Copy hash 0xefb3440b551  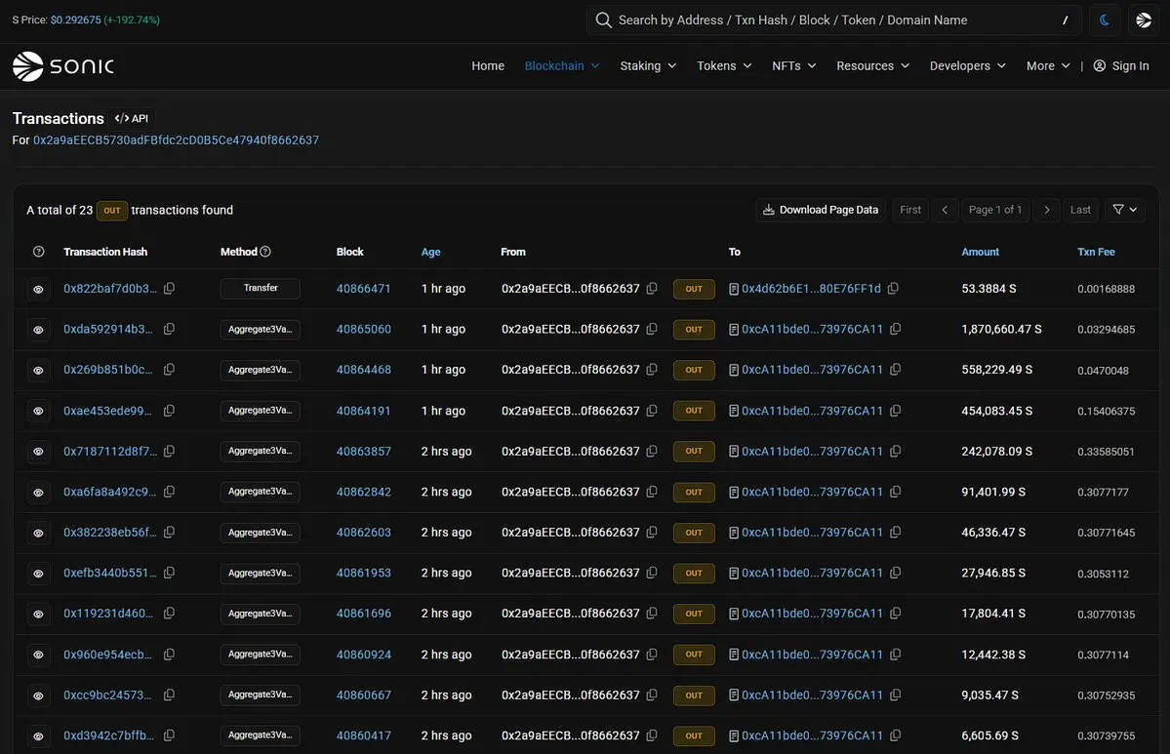pyautogui.click(x=170, y=573)
